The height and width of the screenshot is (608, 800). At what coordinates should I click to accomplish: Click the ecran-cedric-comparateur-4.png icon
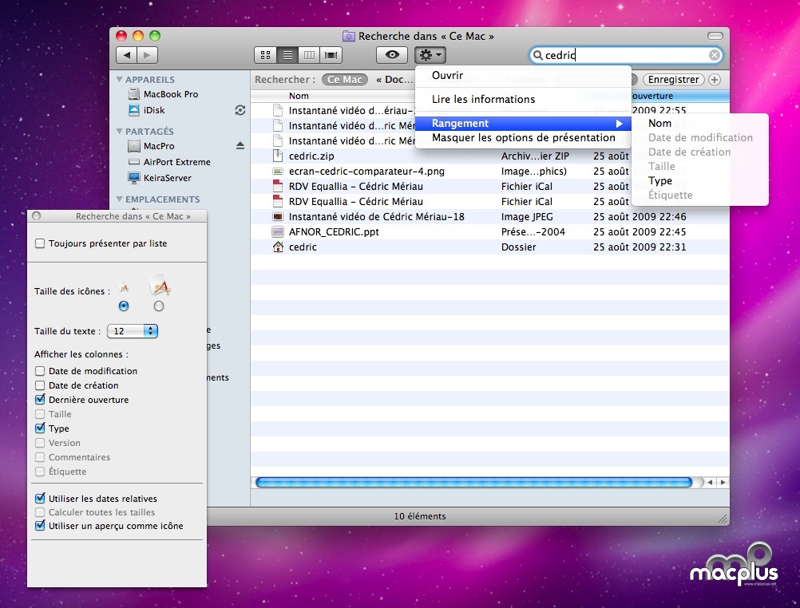tap(278, 171)
